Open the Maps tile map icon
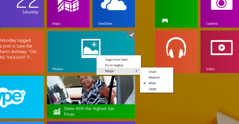 tap(68, 6)
